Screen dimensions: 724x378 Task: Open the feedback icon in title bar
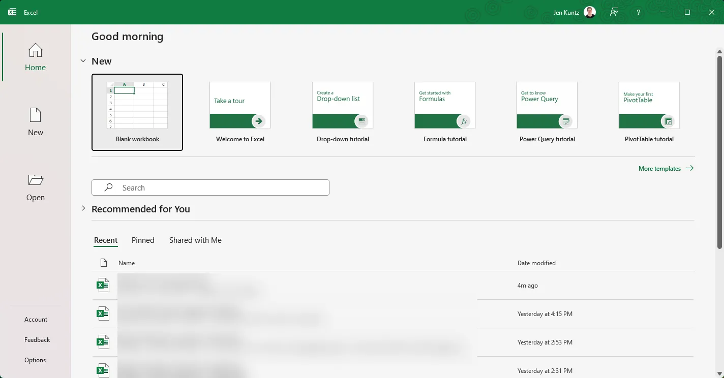[x=614, y=12]
